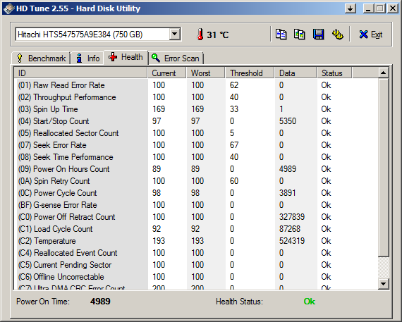Select the Reallocated Event Count row

click(x=196, y=253)
